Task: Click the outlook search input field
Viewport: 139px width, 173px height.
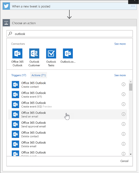Action: (70, 34)
